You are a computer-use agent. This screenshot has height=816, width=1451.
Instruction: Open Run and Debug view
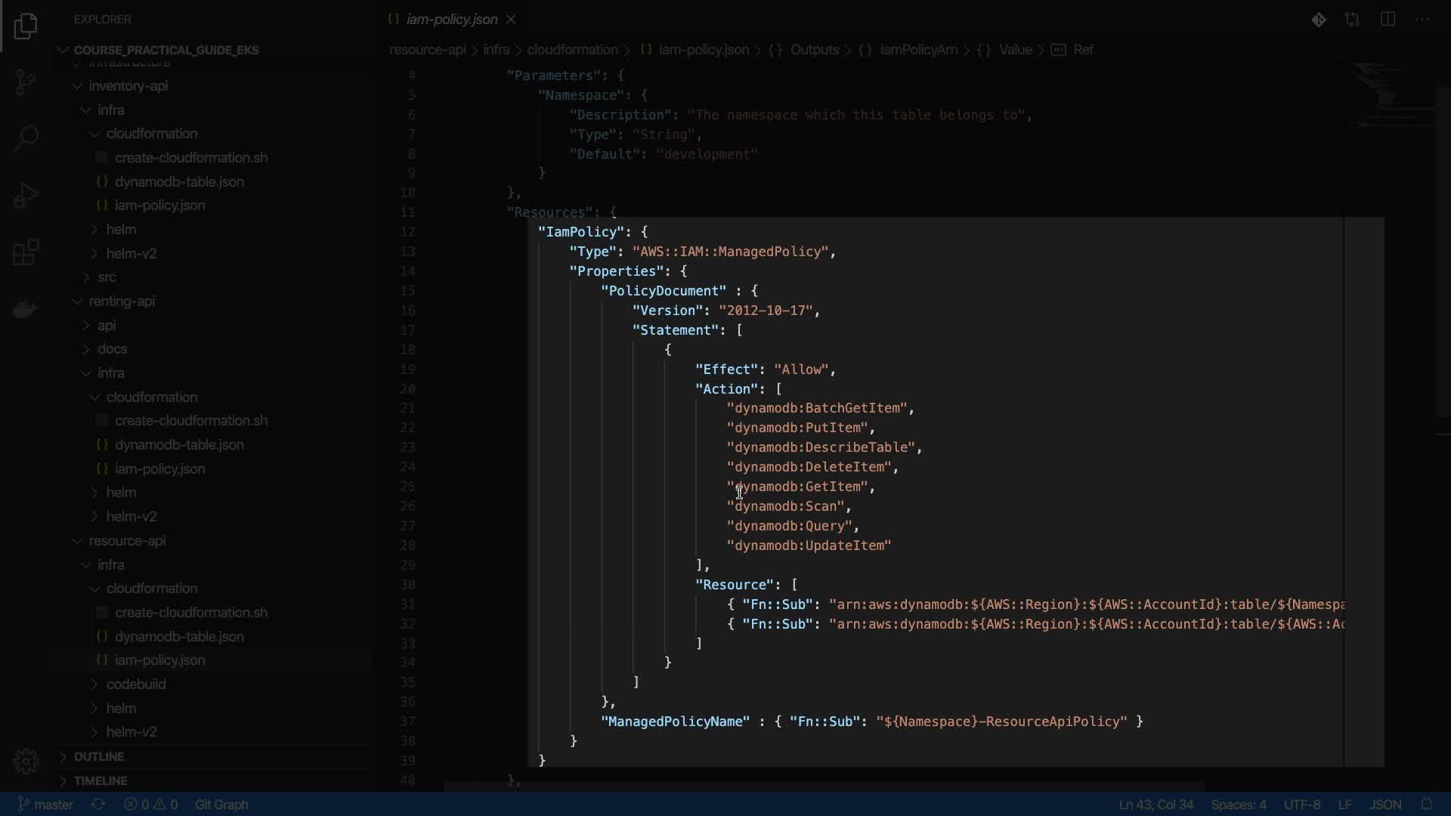tap(26, 196)
